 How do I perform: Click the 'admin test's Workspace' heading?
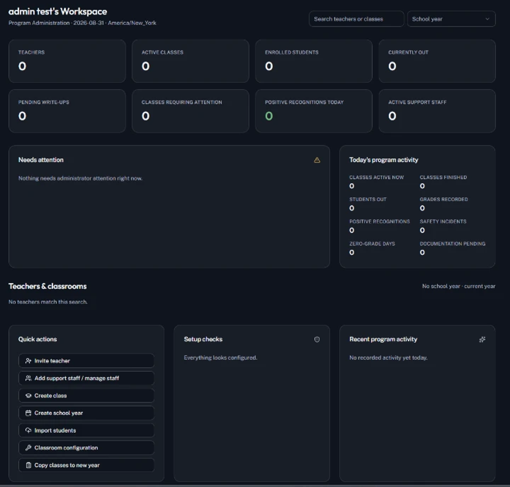(x=58, y=11)
